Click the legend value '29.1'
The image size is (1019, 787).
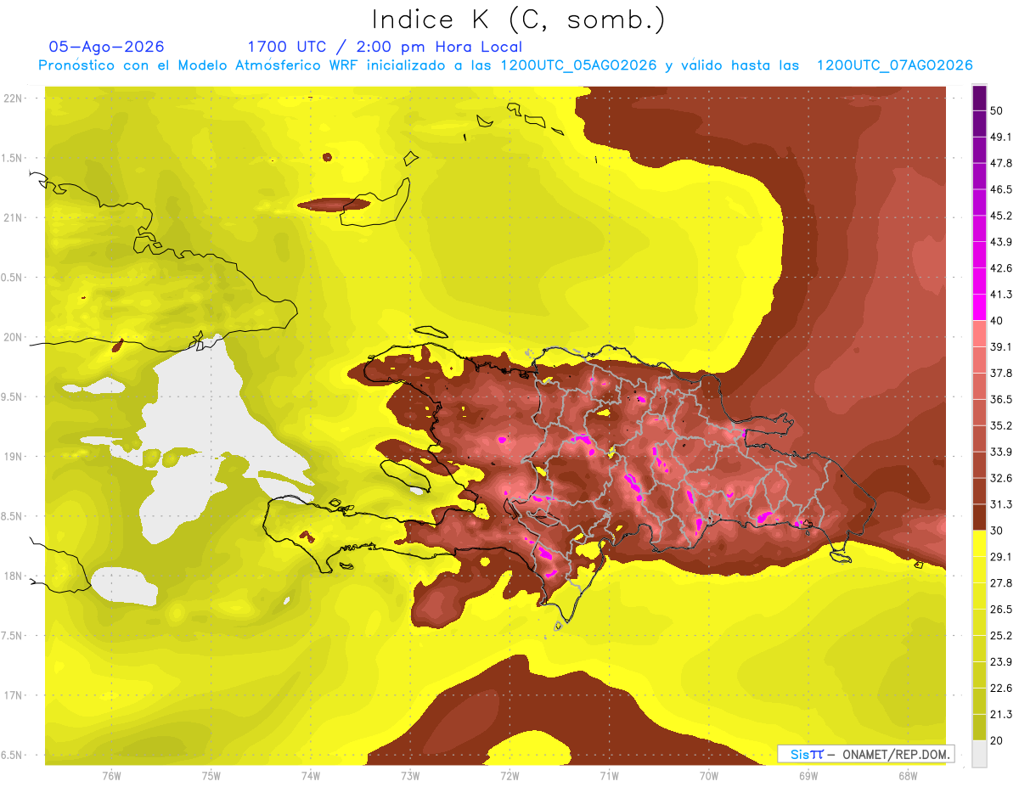click(1001, 557)
